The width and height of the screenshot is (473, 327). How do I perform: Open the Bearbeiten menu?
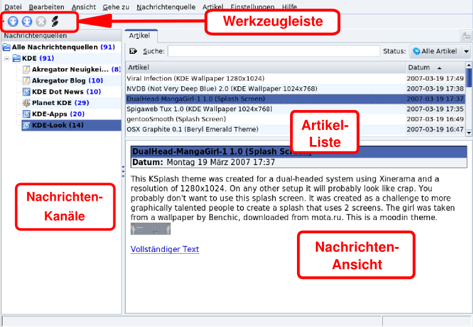[x=47, y=6]
